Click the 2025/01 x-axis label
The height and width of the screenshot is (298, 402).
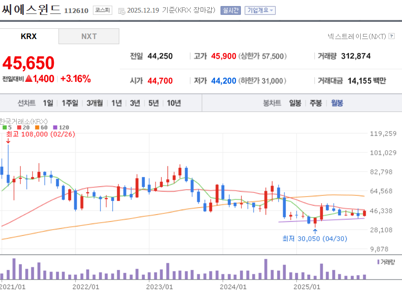[307, 287]
